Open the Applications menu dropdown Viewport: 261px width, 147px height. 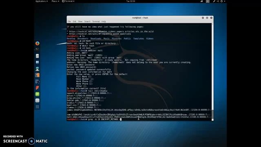(x=42, y=1)
